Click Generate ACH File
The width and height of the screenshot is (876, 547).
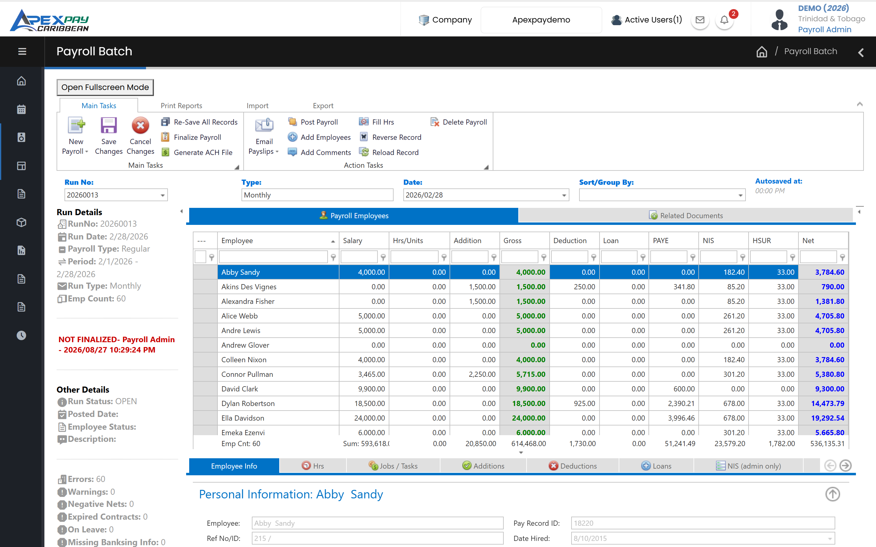pos(197,152)
